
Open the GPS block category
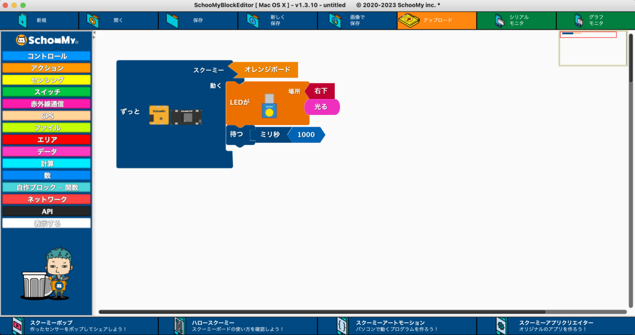point(46,116)
